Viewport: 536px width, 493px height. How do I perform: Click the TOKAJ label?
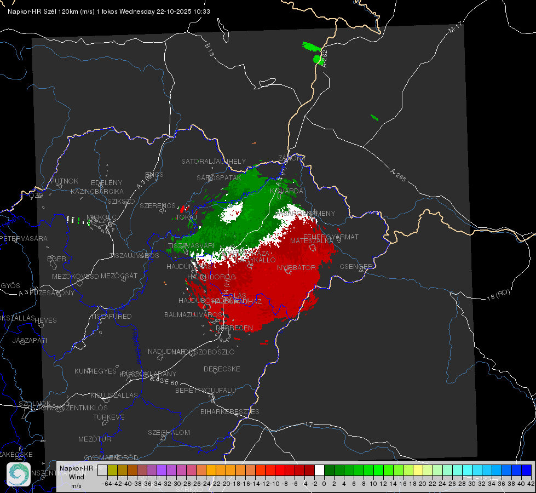click(186, 217)
